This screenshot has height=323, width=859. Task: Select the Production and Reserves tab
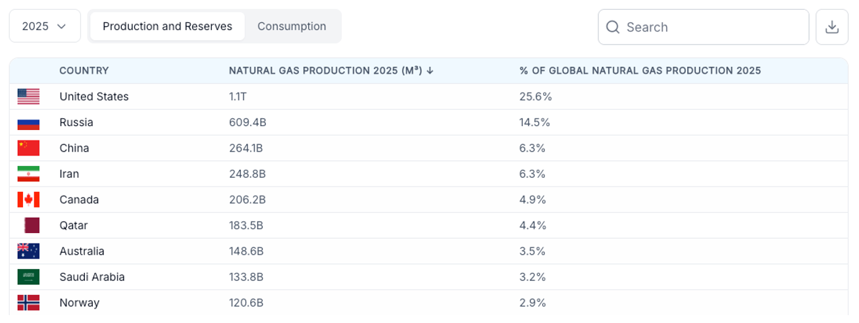pyautogui.click(x=167, y=26)
